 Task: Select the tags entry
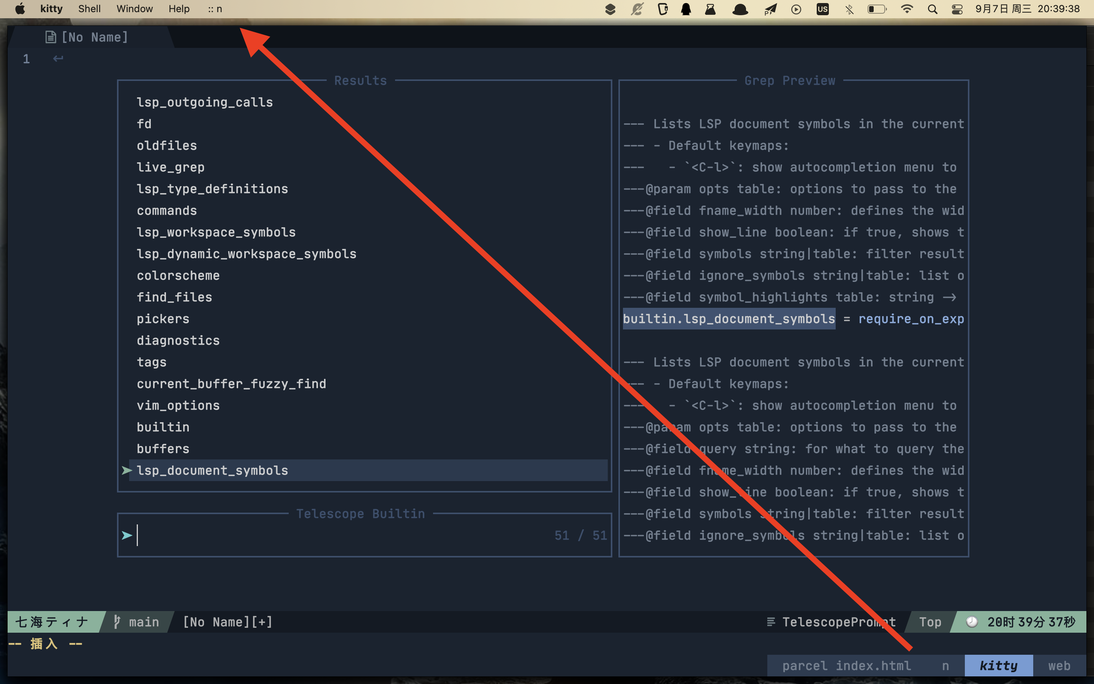pos(152,363)
